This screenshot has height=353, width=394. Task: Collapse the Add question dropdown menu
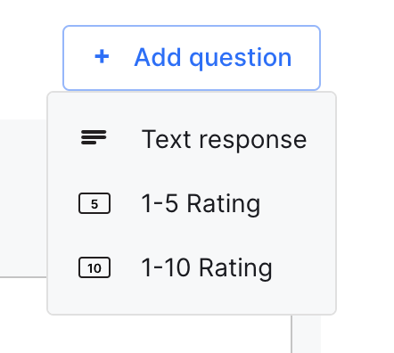pyautogui.click(x=192, y=58)
